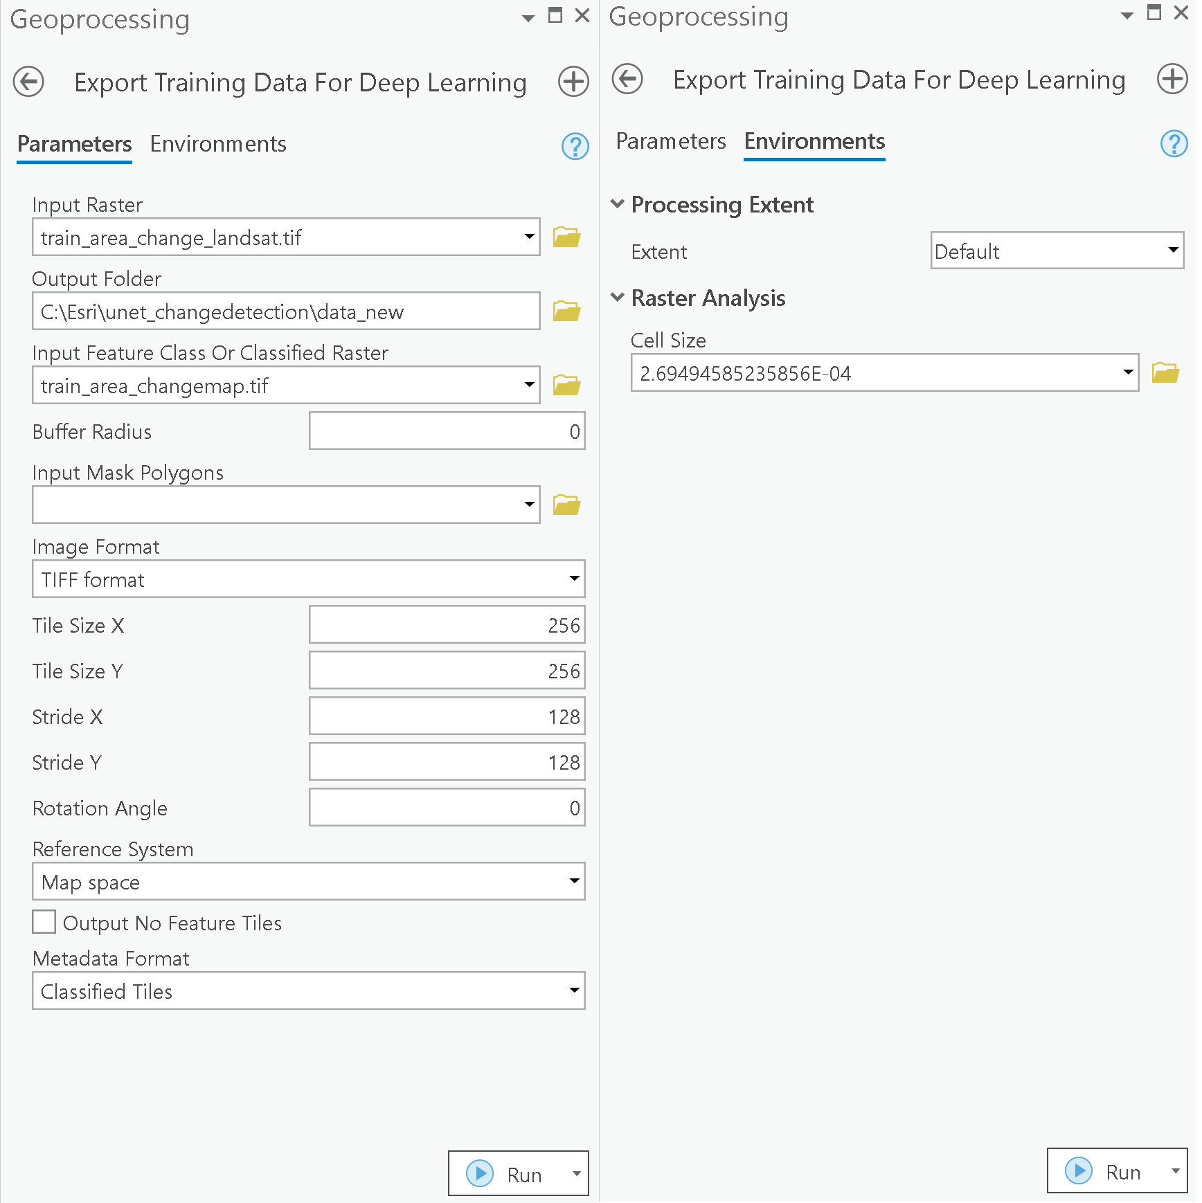
Task: Open the Reference System dropdown
Action: [308, 882]
